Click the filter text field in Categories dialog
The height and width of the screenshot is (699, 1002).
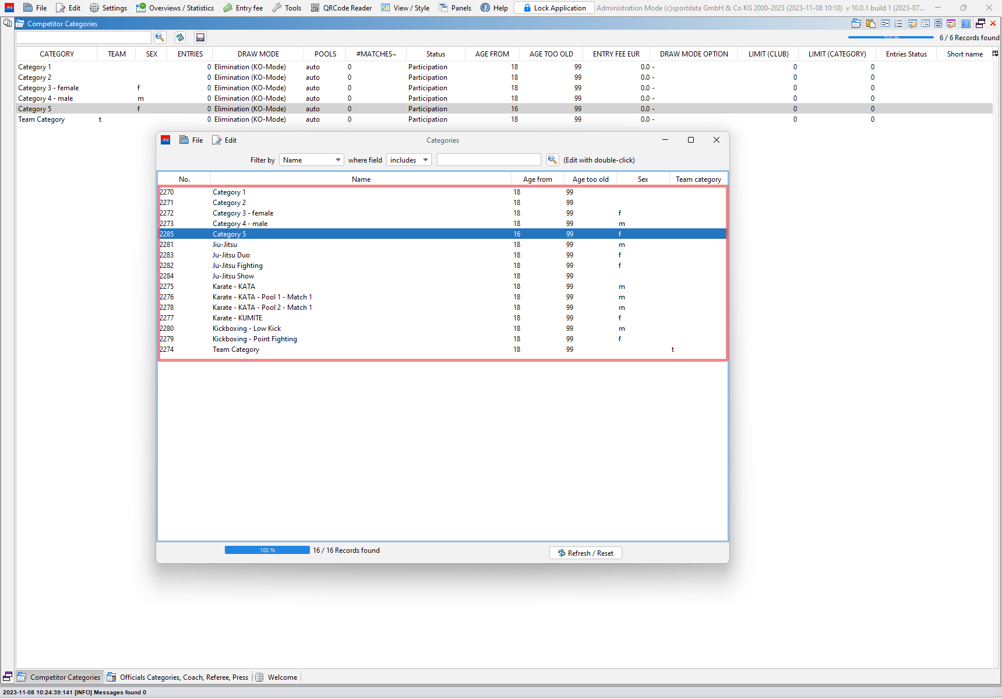[x=489, y=160]
